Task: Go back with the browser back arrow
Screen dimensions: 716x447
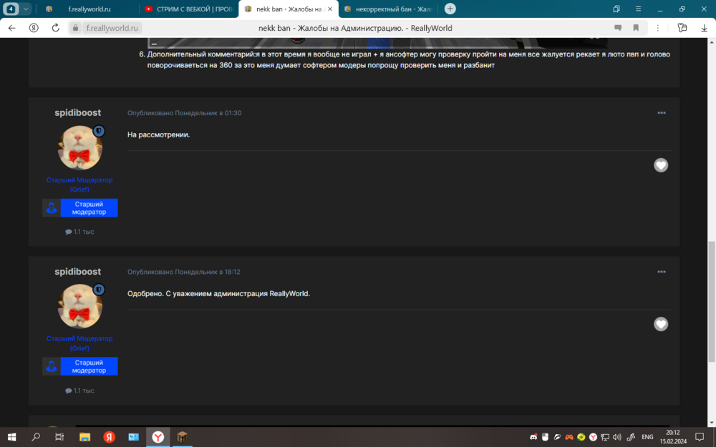Action: click(x=12, y=28)
